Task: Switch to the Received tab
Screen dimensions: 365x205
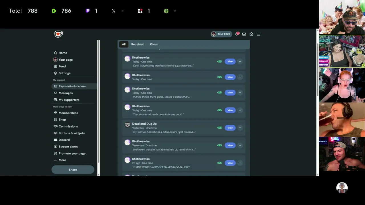Action: [x=138, y=44]
